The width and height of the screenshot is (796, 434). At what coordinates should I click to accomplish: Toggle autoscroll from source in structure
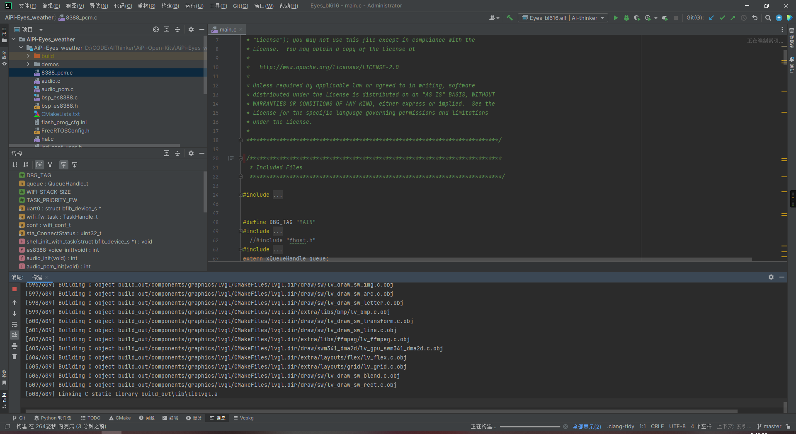[x=75, y=165]
